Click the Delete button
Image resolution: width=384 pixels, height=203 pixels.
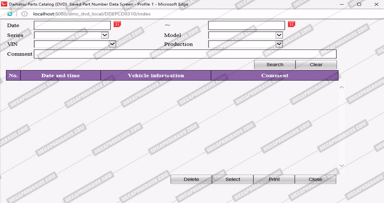tap(191, 179)
